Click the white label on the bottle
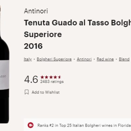131x131 pixels. pyautogui.click(x=5, y=75)
